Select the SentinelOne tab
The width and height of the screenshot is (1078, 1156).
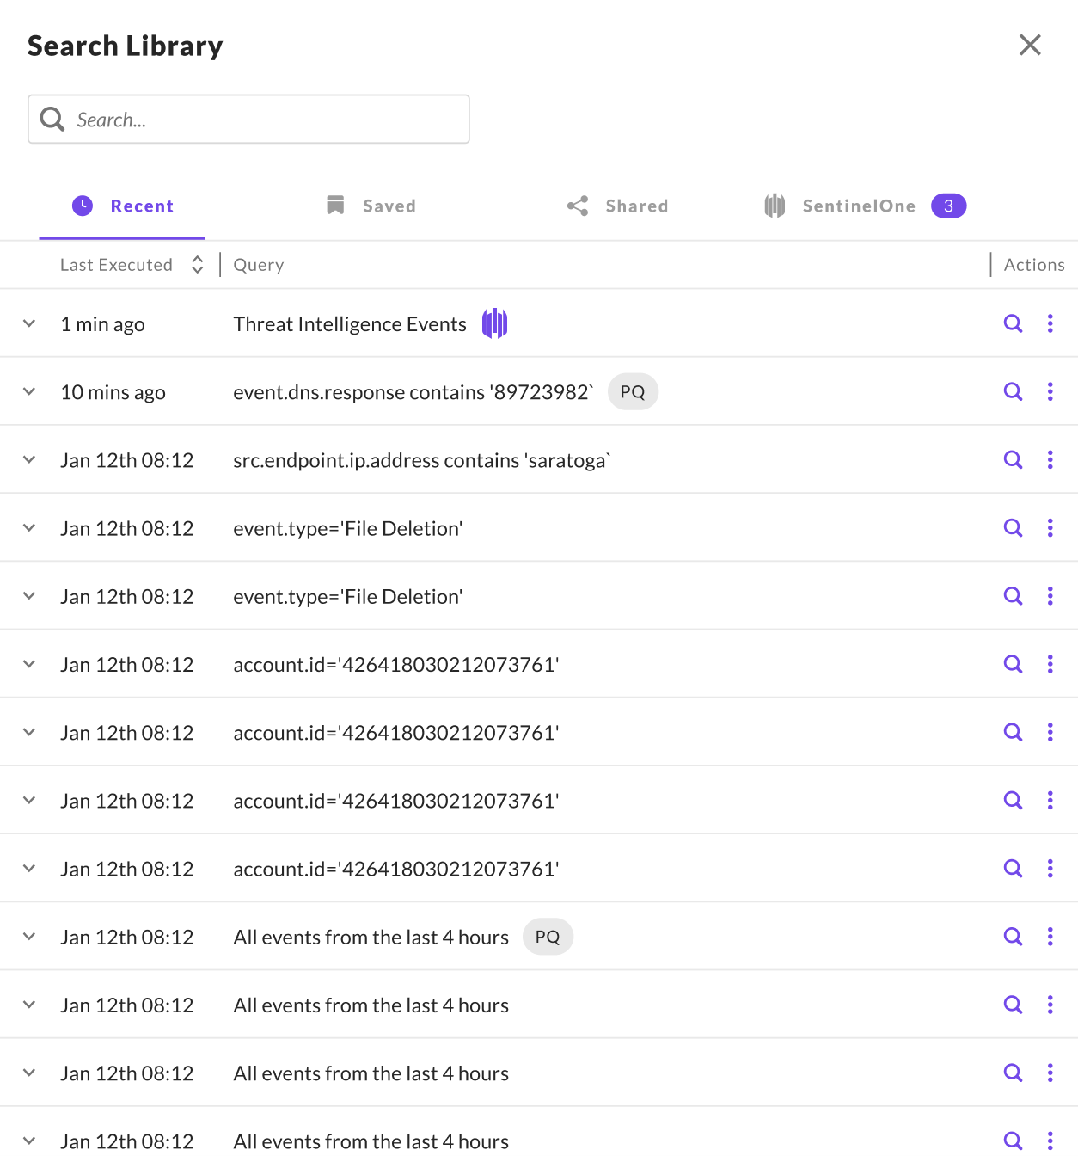click(x=858, y=206)
